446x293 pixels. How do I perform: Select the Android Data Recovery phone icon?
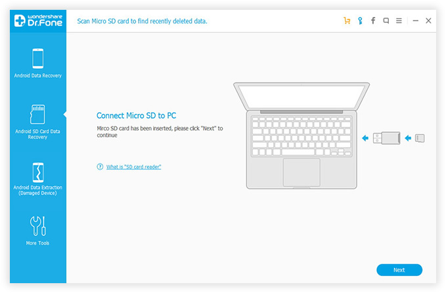(x=38, y=58)
